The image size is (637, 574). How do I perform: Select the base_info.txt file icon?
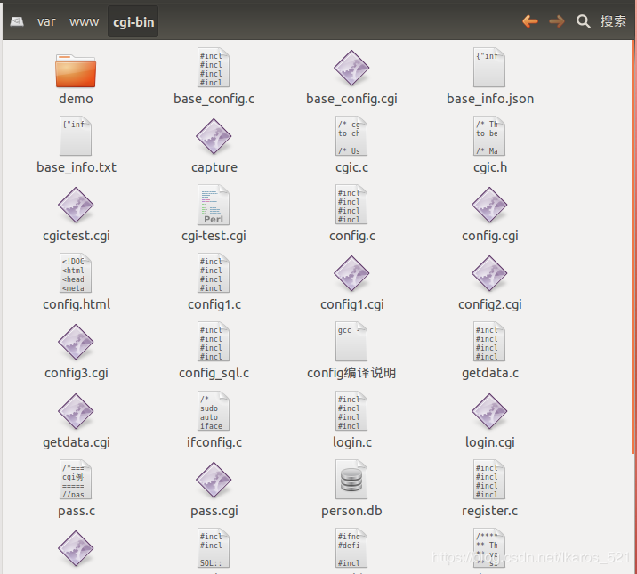tap(76, 136)
